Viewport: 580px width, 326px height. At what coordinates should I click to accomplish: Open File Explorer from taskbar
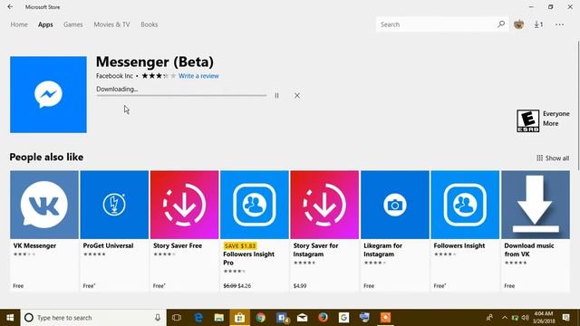[219, 318]
